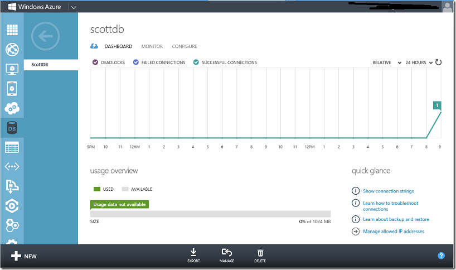
Task: Click the scottdb page title
Action: pos(107,30)
